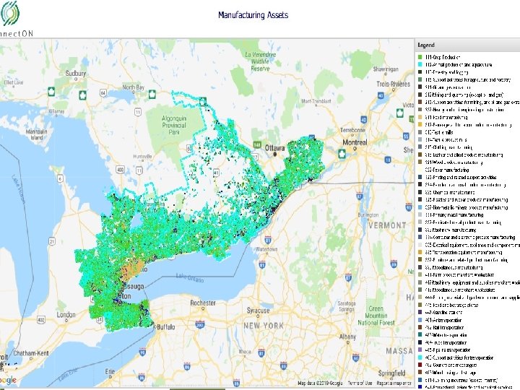Click Crop Production green legend swatch
Viewport: 520px width, 390px height.
click(420, 57)
